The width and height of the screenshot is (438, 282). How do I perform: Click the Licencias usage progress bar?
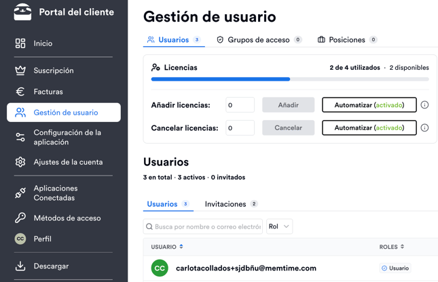[290, 79]
